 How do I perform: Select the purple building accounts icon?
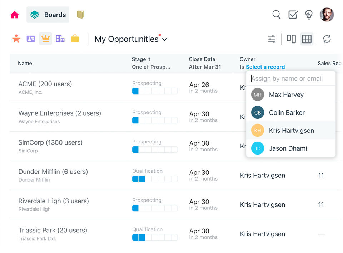coord(60,39)
